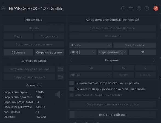Viewport: 161px width, 123px height.
Task: Open the folder icon in title bar
Action: [x=131, y=8]
